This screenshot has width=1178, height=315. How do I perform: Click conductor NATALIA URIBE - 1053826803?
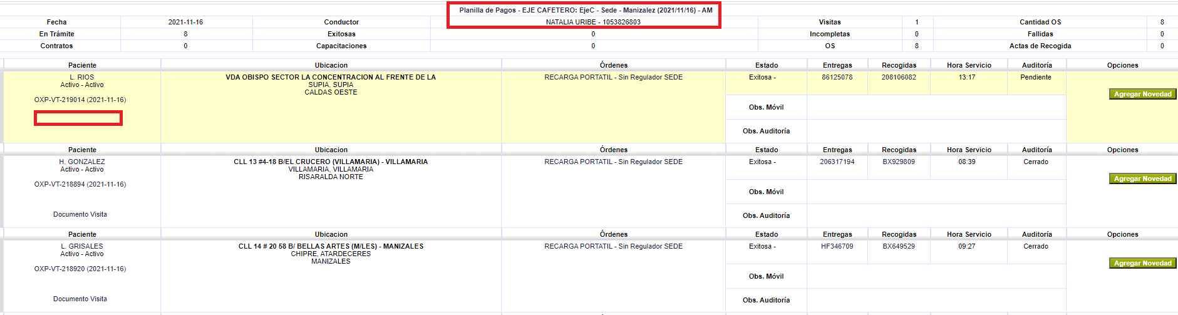pos(593,22)
